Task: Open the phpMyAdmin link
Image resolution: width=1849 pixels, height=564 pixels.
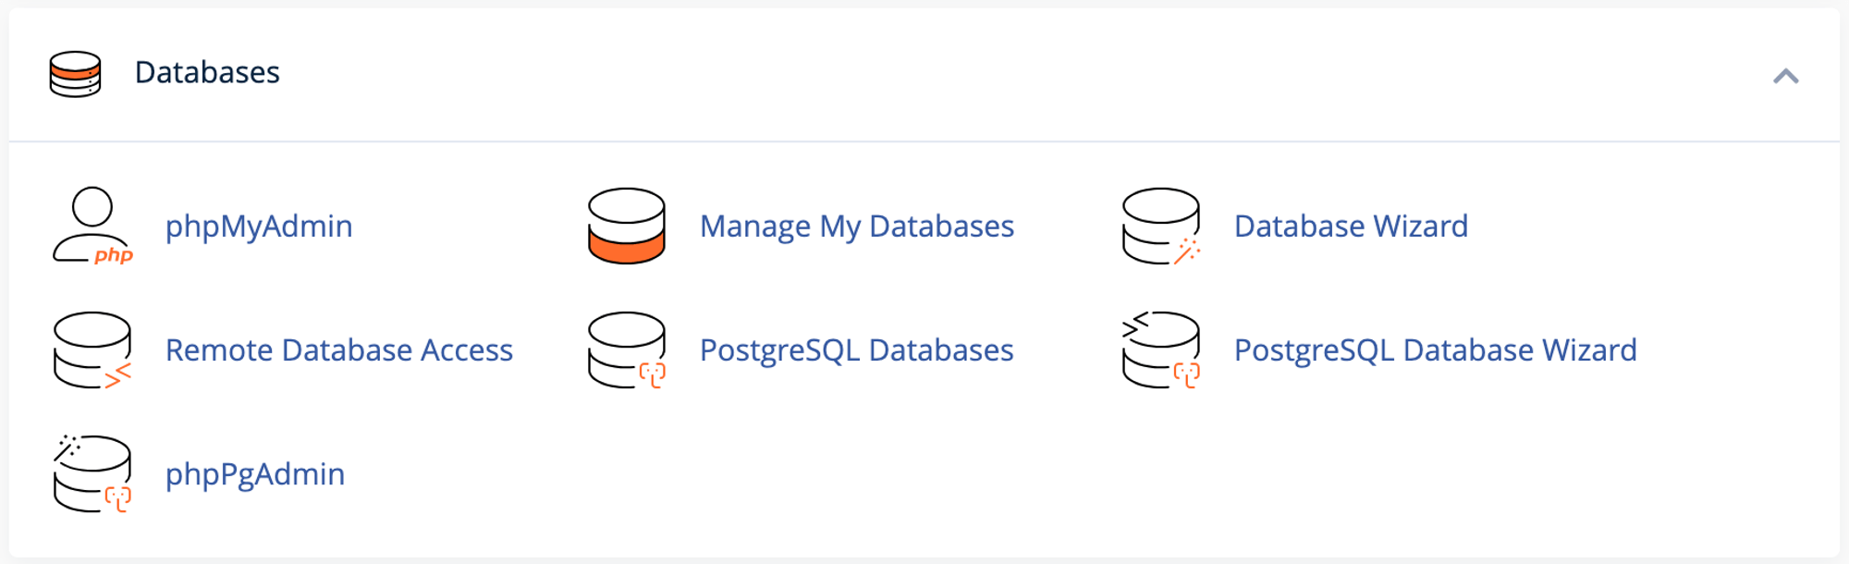Action: pos(259,227)
